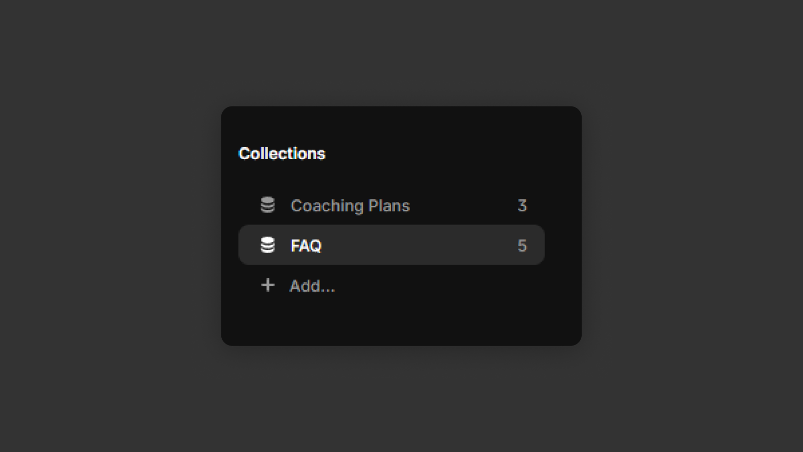Click the word Plans in Coaching Plans
The image size is (803, 452).
click(x=389, y=205)
